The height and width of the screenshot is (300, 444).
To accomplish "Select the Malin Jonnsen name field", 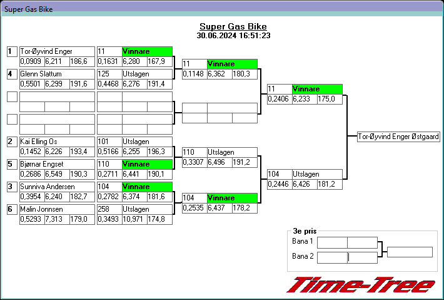I will [57, 209].
